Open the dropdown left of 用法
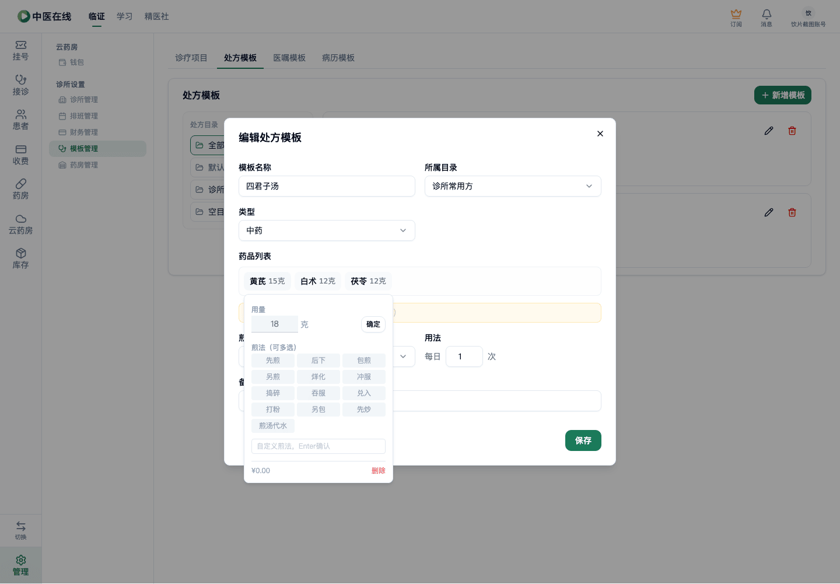Screen dimensions: 840x584 [403, 356]
